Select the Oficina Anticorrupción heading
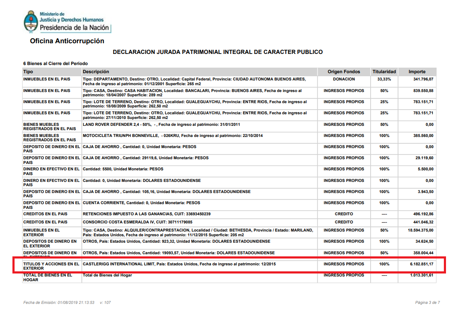470x321 pixels. [x=67, y=41]
